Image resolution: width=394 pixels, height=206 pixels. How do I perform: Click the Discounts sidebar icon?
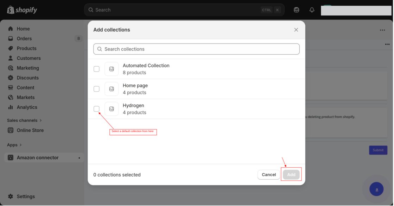pyautogui.click(x=11, y=78)
